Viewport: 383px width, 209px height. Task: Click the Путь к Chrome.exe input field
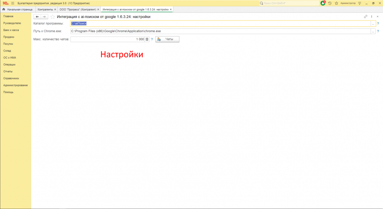(220, 31)
